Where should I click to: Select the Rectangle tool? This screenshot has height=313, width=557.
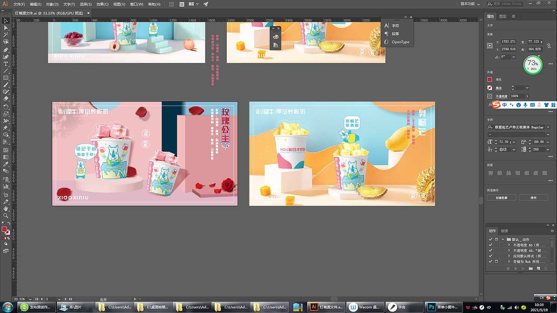point(6,78)
